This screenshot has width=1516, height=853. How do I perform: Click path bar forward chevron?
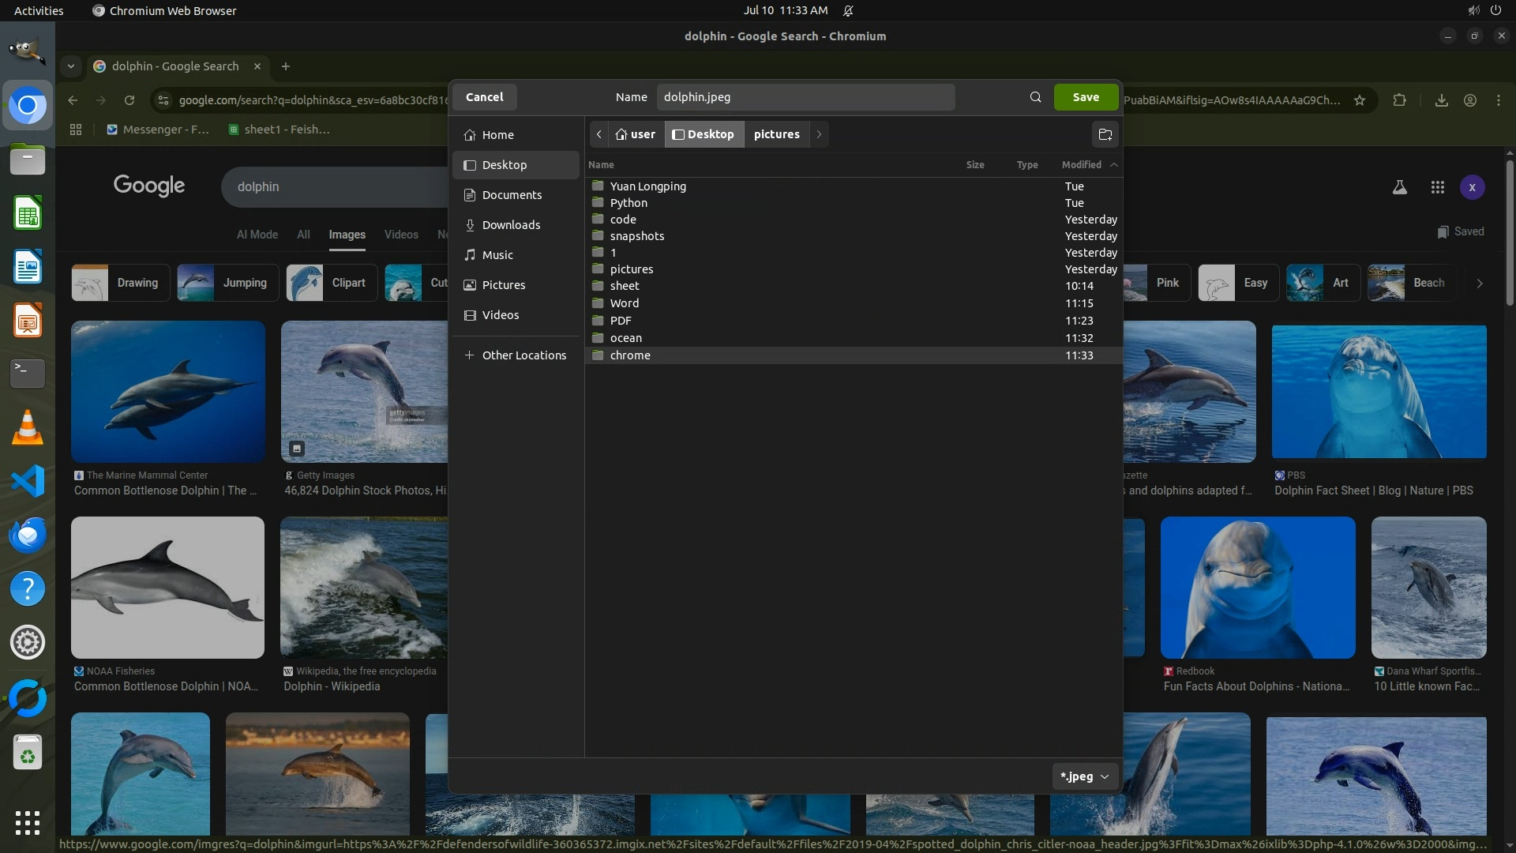click(819, 134)
